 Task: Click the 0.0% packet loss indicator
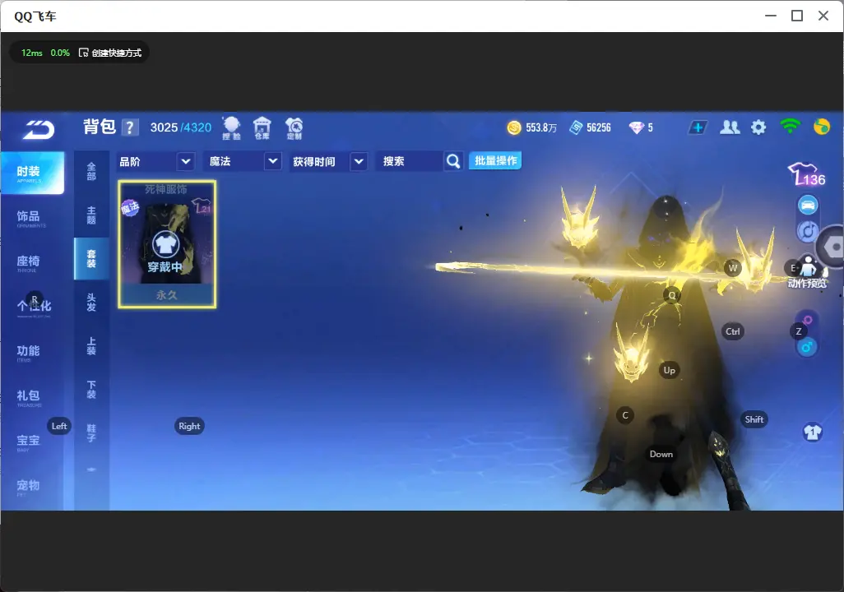[60, 53]
